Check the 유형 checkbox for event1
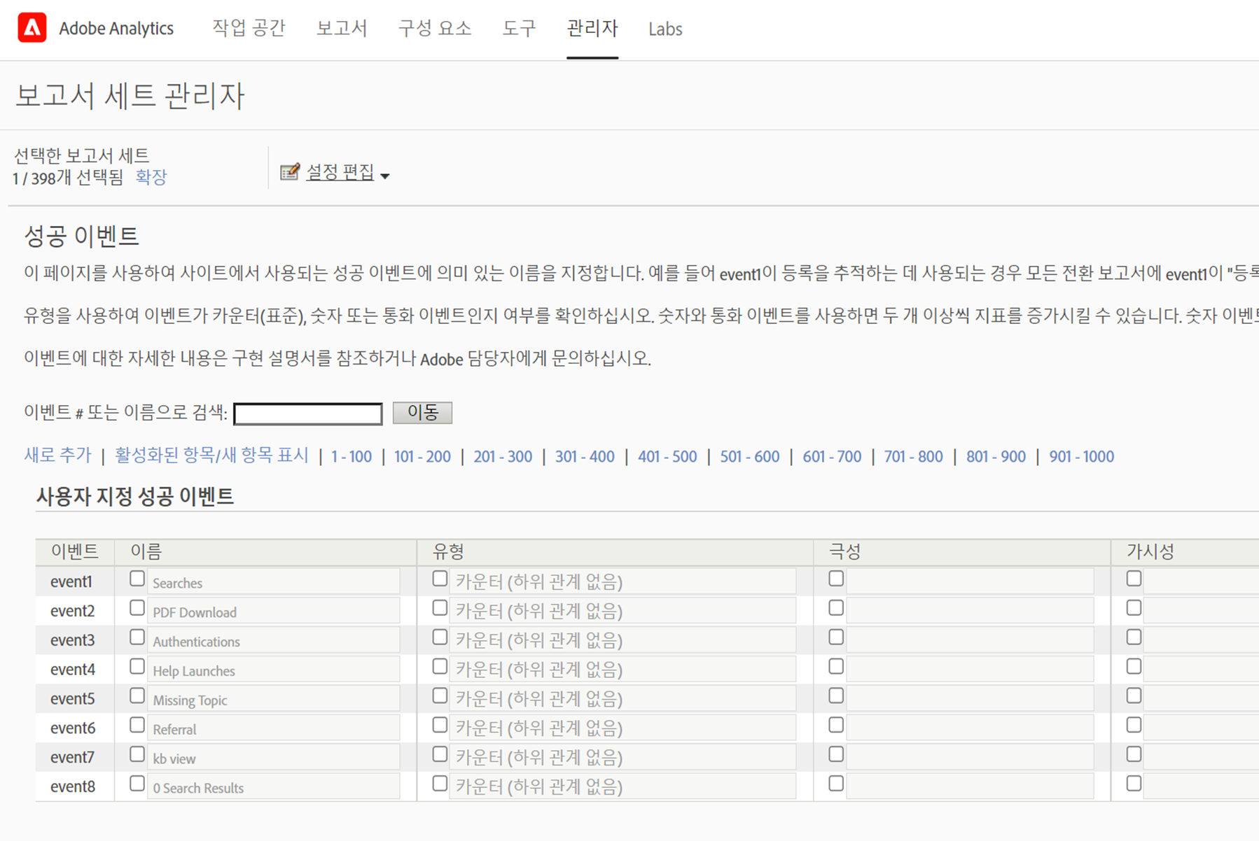This screenshot has width=1259, height=841. coord(440,579)
